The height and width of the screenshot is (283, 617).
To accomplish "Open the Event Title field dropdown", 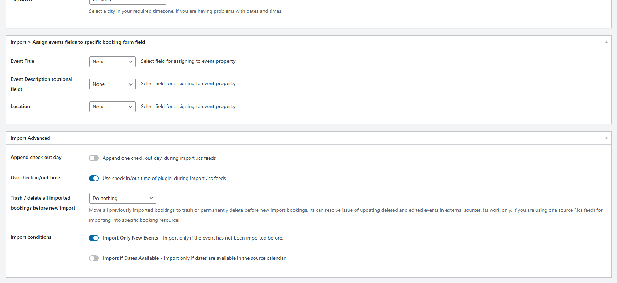I will [113, 62].
